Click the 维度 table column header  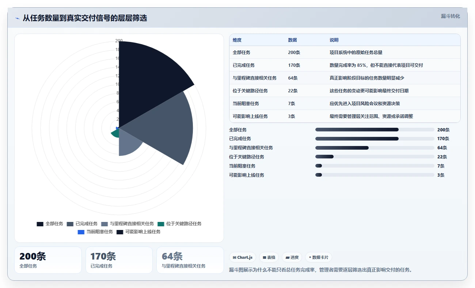tap(237, 40)
